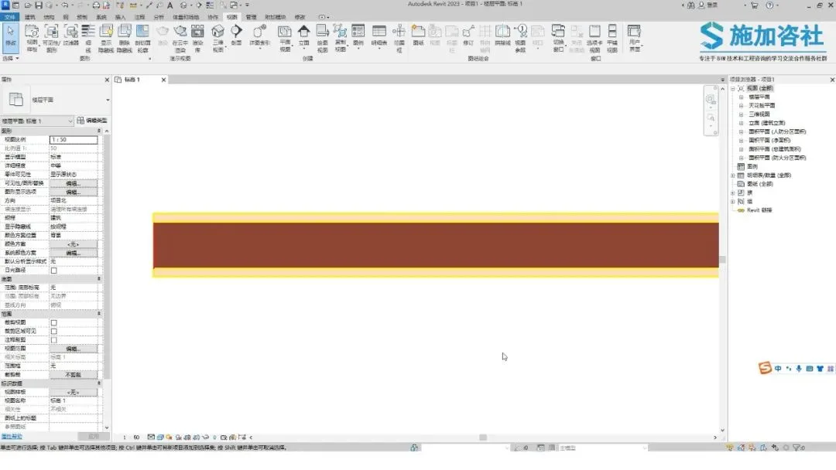Screen dimensions: 836x470
Task: Open 视图样板 (View Templates) tool
Action: (32, 39)
